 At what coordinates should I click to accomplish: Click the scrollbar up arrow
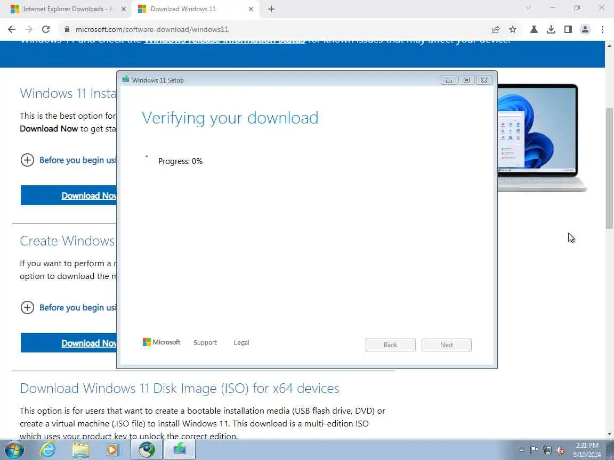coord(609,45)
